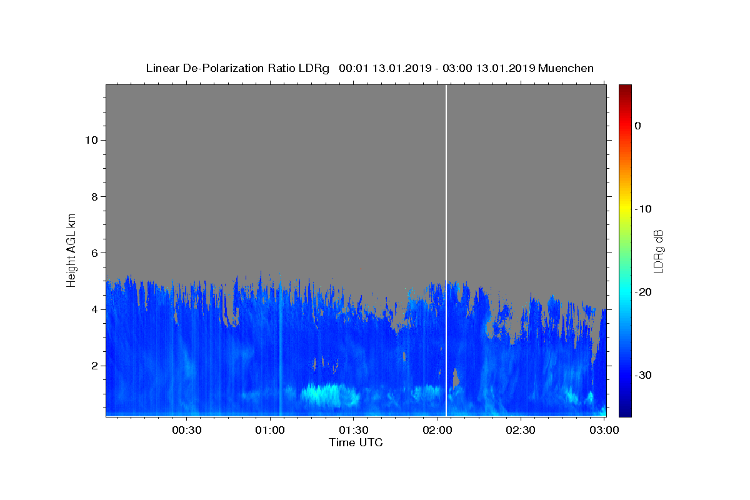Click the 'Height AGL km' y-axis label
Image resolution: width=750 pixels, height=500 pixels.
(71, 249)
